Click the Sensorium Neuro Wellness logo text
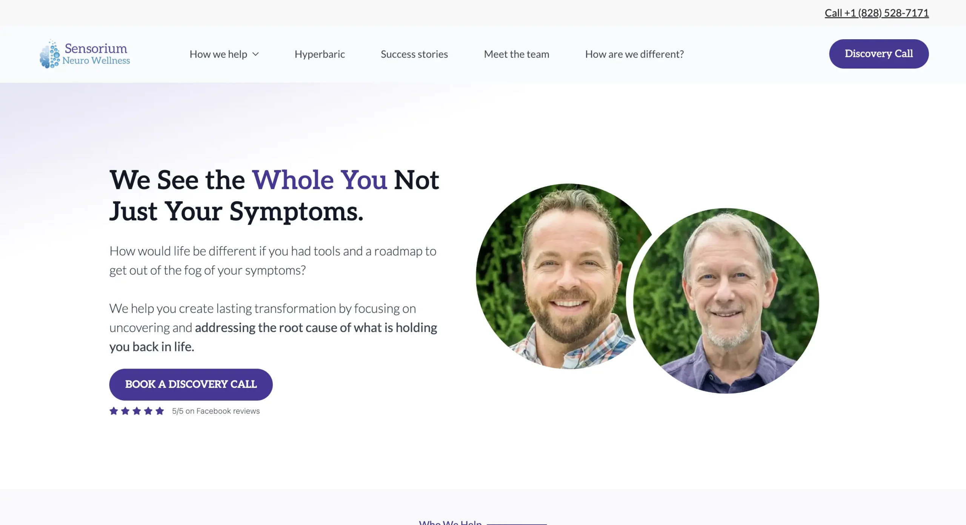The width and height of the screenshot is (966, 525). coord(96,54)
